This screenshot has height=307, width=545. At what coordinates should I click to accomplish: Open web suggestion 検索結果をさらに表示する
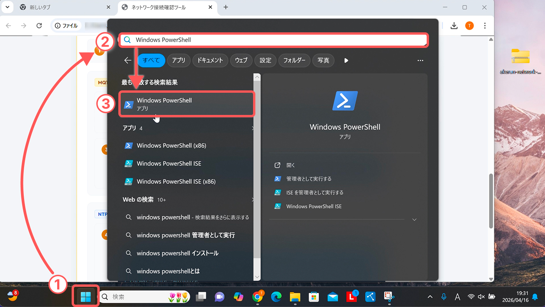coord(187,217)
